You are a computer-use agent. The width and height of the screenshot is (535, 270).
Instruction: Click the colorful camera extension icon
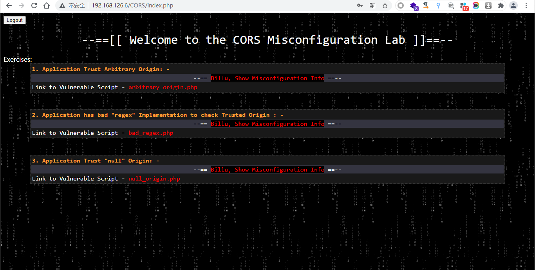coord(475,5)
